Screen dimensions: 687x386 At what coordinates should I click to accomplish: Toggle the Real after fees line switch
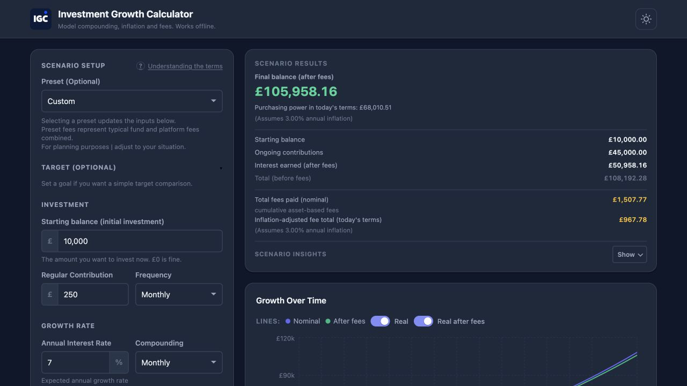[423, 321]
